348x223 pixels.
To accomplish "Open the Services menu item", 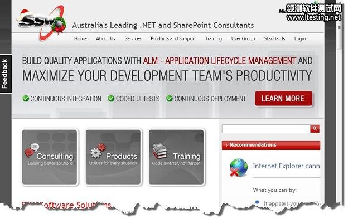I will [133, 39].
